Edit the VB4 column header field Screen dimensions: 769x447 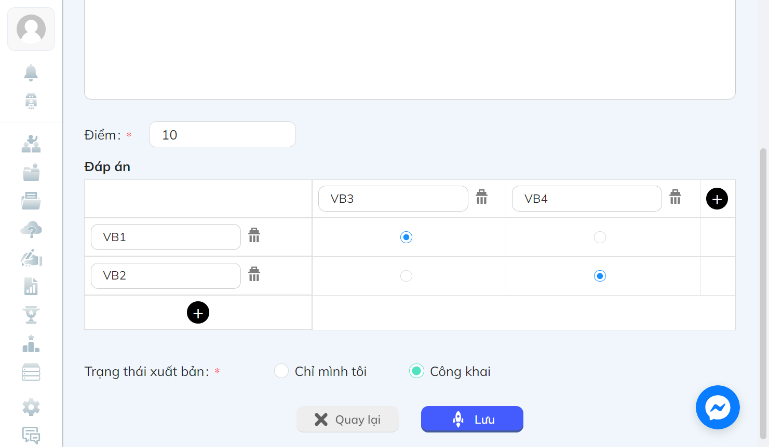(587, 199)
